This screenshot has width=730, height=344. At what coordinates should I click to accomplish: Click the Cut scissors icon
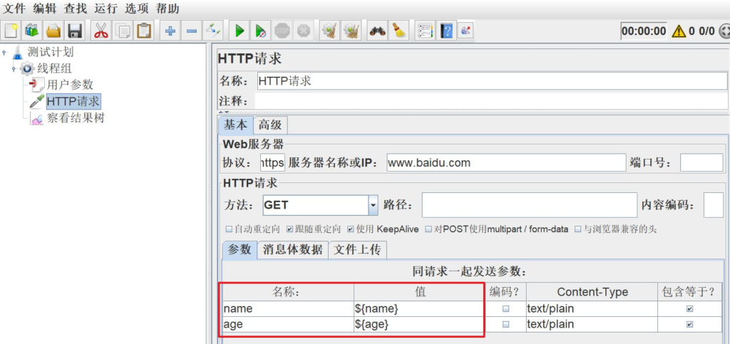[x=101, y=31]
